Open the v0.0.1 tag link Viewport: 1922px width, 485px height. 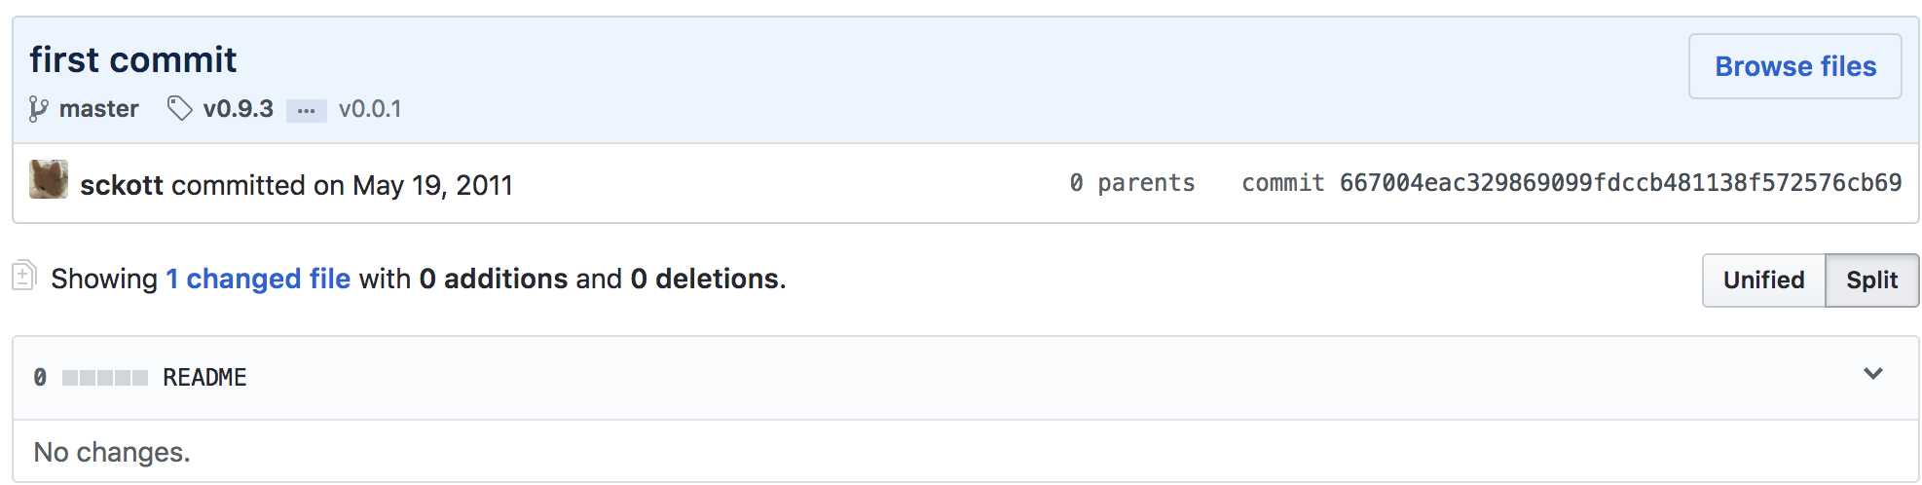pyautogui.click(x=370, y=109)
